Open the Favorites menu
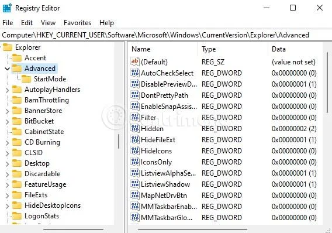The height and width of the screenshot is (233, 332). point(77,23)
